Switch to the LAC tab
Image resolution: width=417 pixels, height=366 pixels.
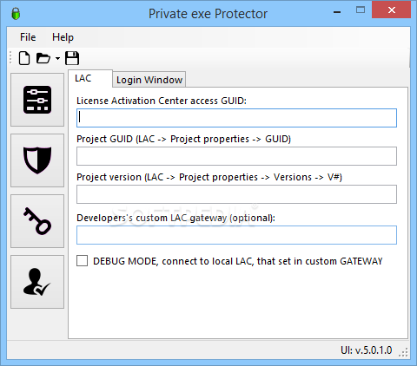click(90, 78)
